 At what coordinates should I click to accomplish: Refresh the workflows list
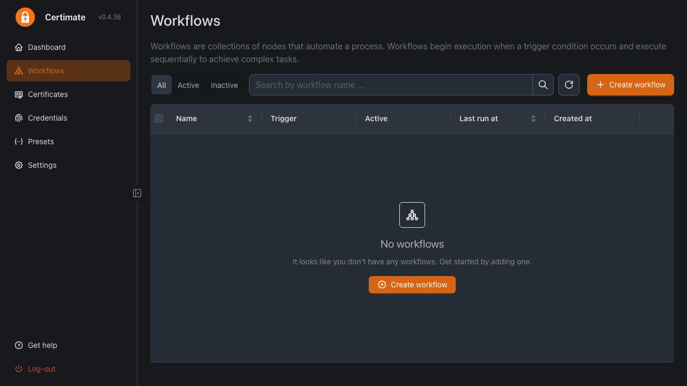(x=569, y=85)
